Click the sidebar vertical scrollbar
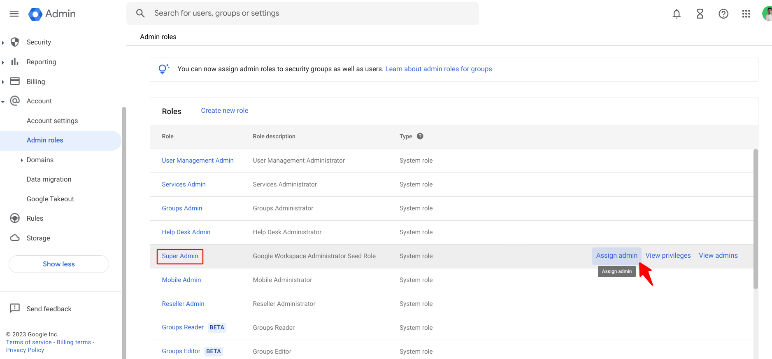 pyautogui.click(x=124, y=233)
